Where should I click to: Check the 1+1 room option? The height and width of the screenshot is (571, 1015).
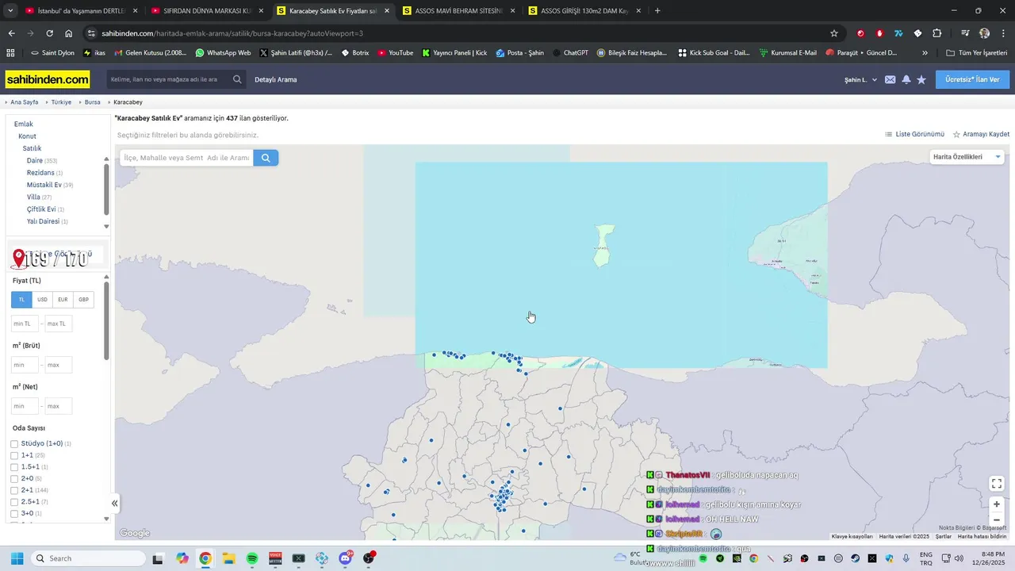[14, 456]
